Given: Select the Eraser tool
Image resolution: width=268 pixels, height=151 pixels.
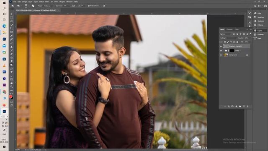Looking at the screenshot, I should click(x=12, y=54).
